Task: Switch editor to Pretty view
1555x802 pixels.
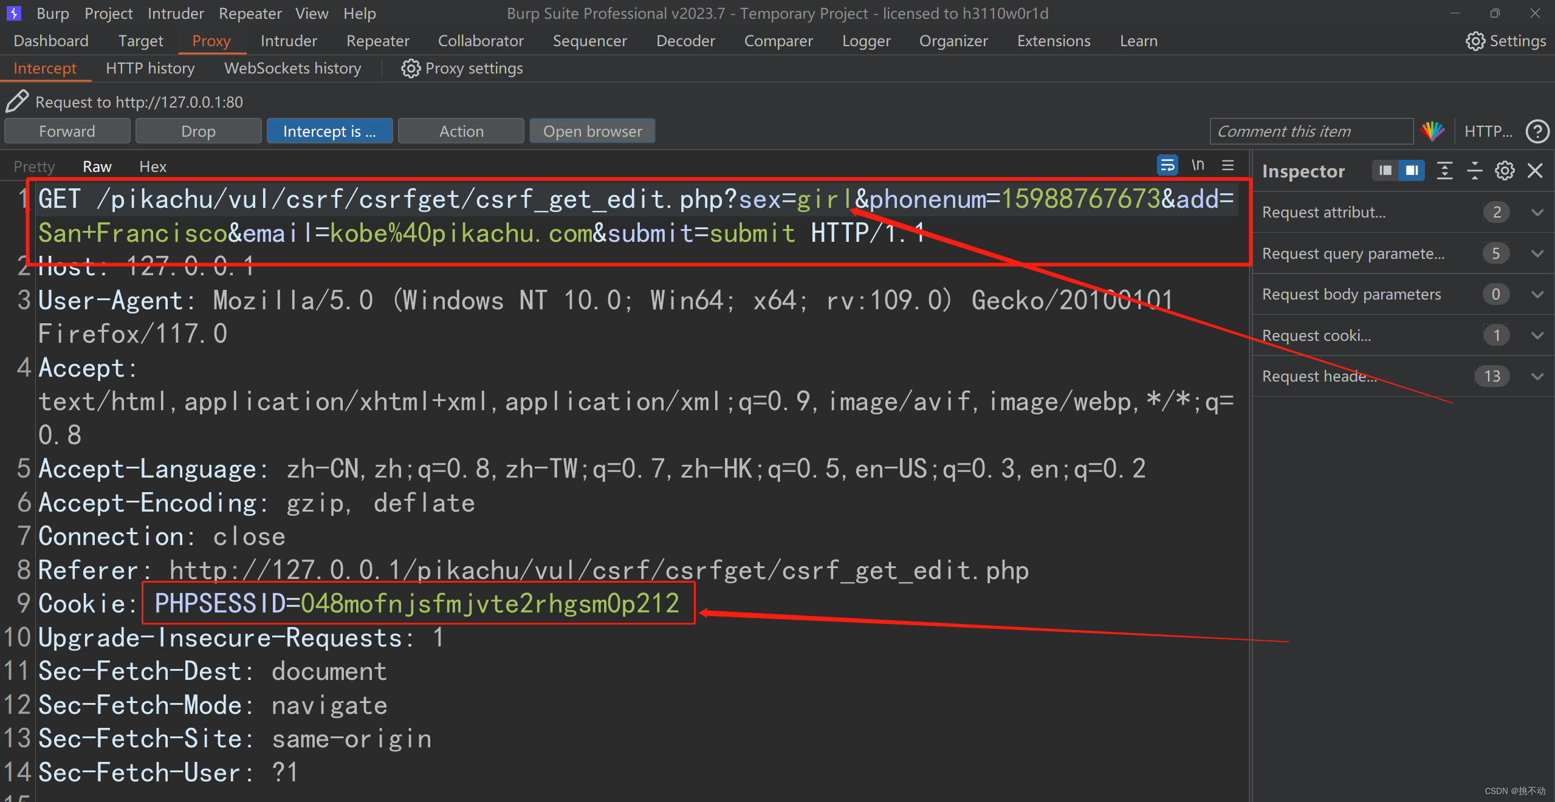Action: coord(34,166)
